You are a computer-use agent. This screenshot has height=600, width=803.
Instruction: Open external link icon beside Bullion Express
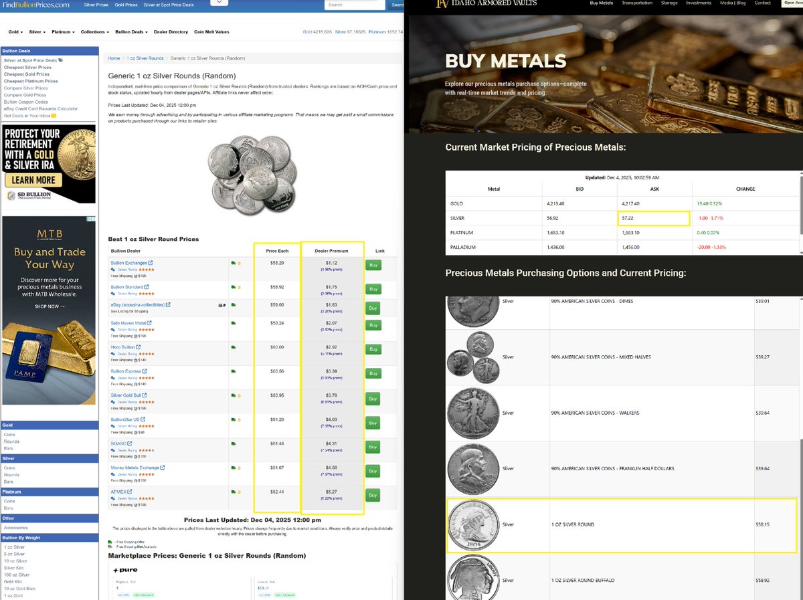point(145,371)
